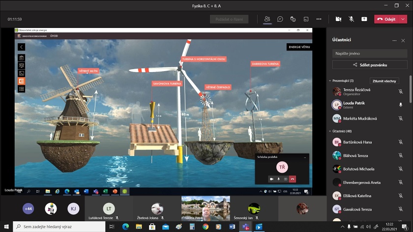
Task: Open the Účastníci panel more options ellipsis
Action: (x=394, y=40)
